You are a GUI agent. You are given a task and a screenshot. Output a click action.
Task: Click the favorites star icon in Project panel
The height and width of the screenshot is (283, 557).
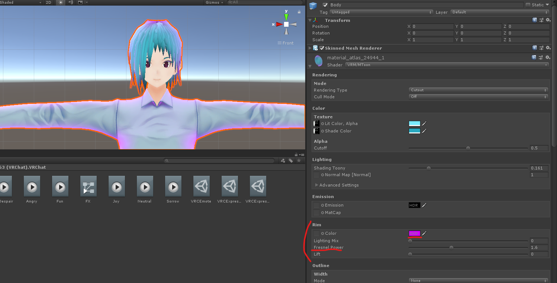point(299,161)
